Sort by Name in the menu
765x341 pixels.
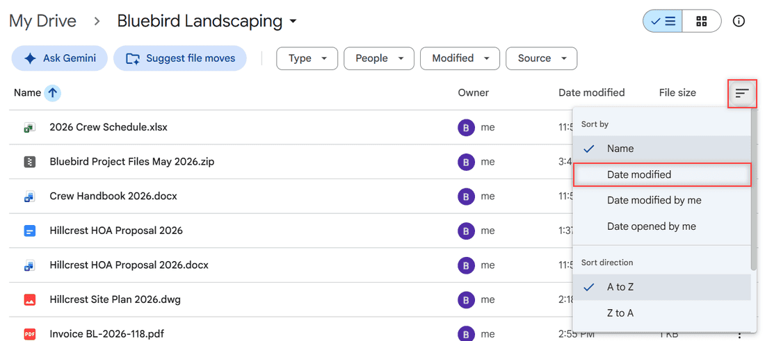point(661,149)
